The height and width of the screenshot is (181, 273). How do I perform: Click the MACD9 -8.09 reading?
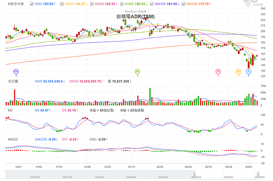click(x=46, y=140)
